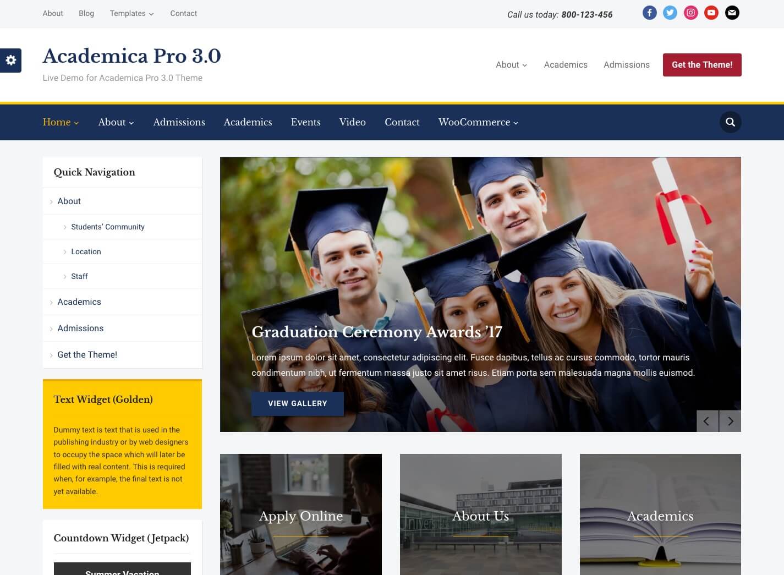Viewport: 784px width, 575px height.
Task: Open About link in top bar
Action: coord(53,13)
